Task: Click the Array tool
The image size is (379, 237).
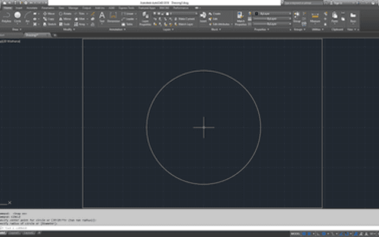Action: point(80,24)
